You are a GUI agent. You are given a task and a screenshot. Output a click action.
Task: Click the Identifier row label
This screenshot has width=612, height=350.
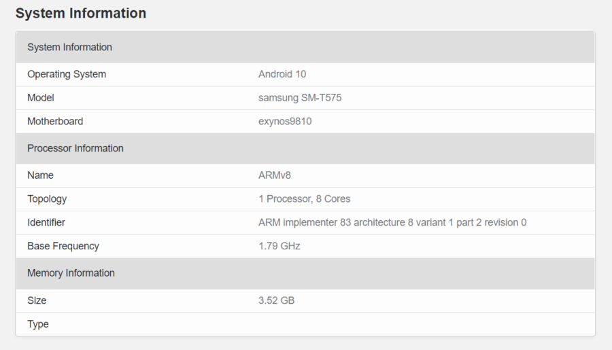pyautogui.click(x=46, y=222)
